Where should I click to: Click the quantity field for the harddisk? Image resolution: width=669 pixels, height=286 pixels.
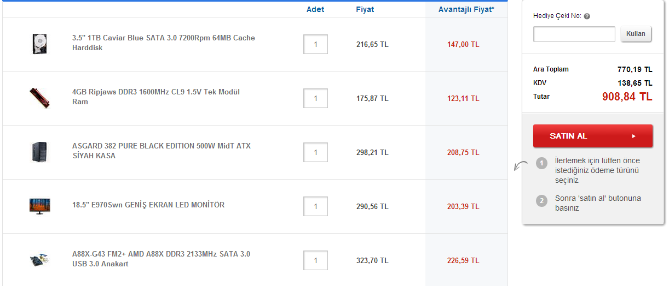(316, 44)
